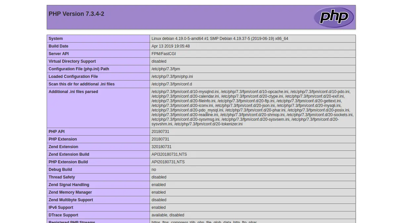Screen dimensions: 414x223
Task: Click the 'API20180731,NTS' value
Action: [168, 162]
